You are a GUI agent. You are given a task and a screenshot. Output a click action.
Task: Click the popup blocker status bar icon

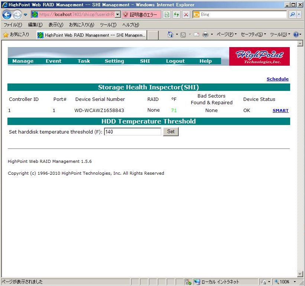tap(188, 282)
